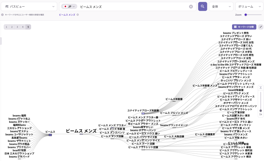The height and width of the screenshot is (161, 264).
Task: Click the beams コーチジャケット label
Action: [19, 134]
